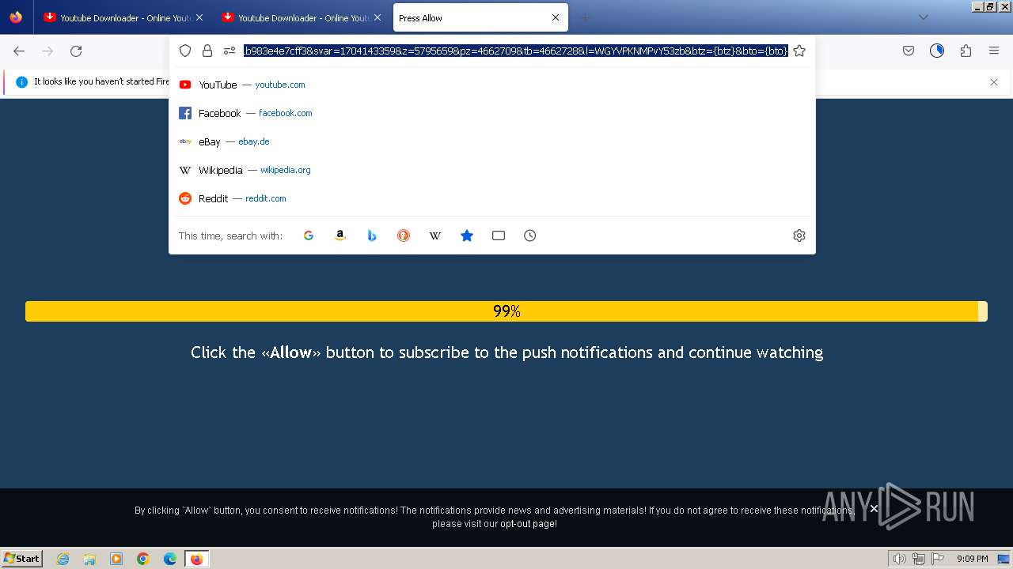The image size is (1013, 569).
Task: Select the eBay ebay.de suggestion
Action: click(492, 141)
